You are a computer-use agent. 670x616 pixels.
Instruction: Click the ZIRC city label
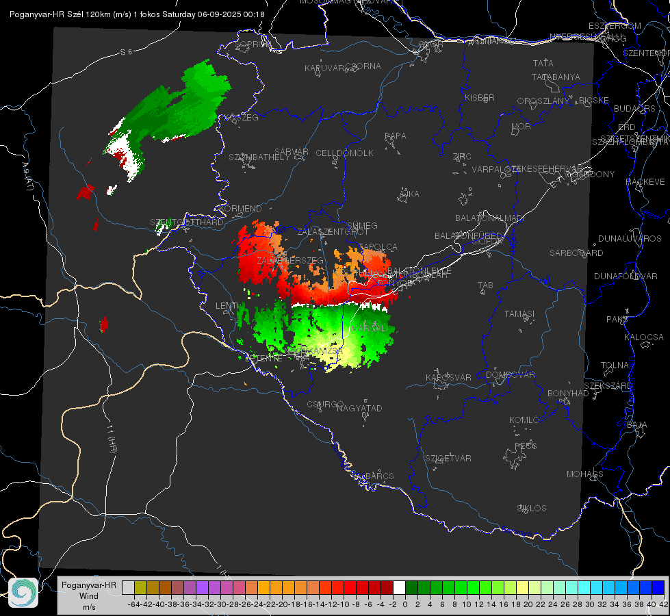tap(462, 157)
